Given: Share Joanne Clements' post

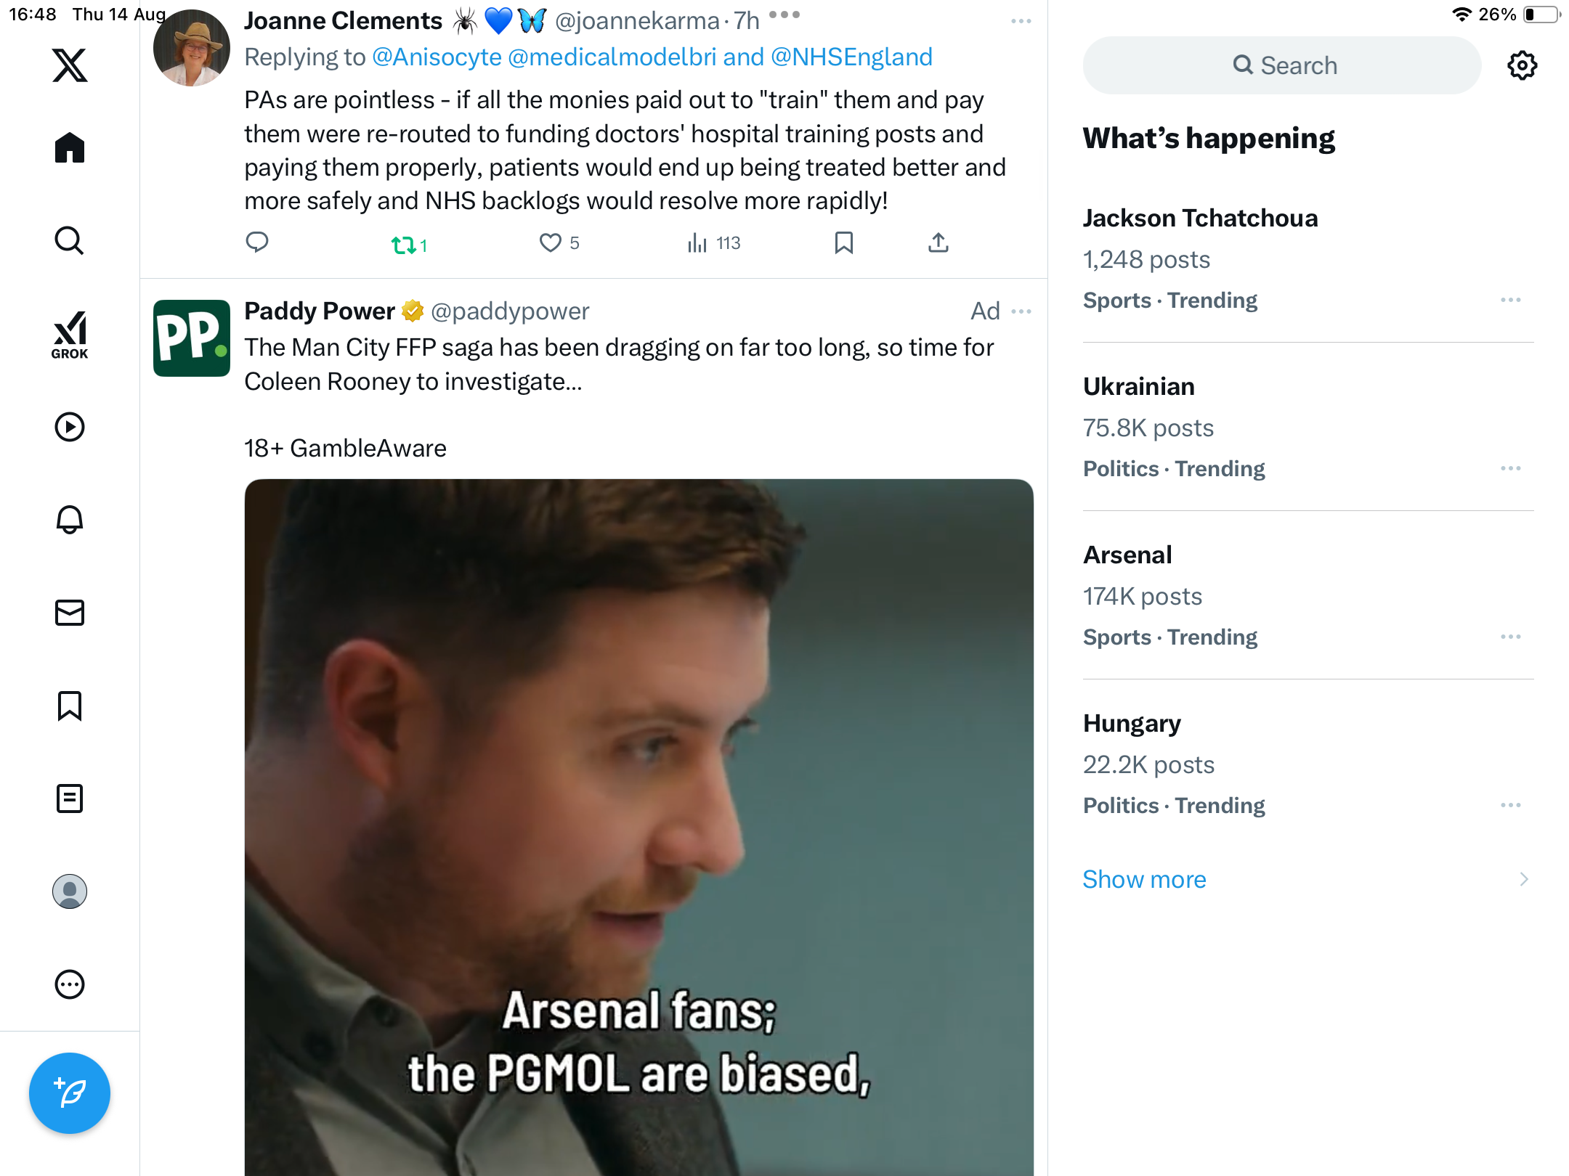Looking at the screenshot, I should click(x=938, y=242).
